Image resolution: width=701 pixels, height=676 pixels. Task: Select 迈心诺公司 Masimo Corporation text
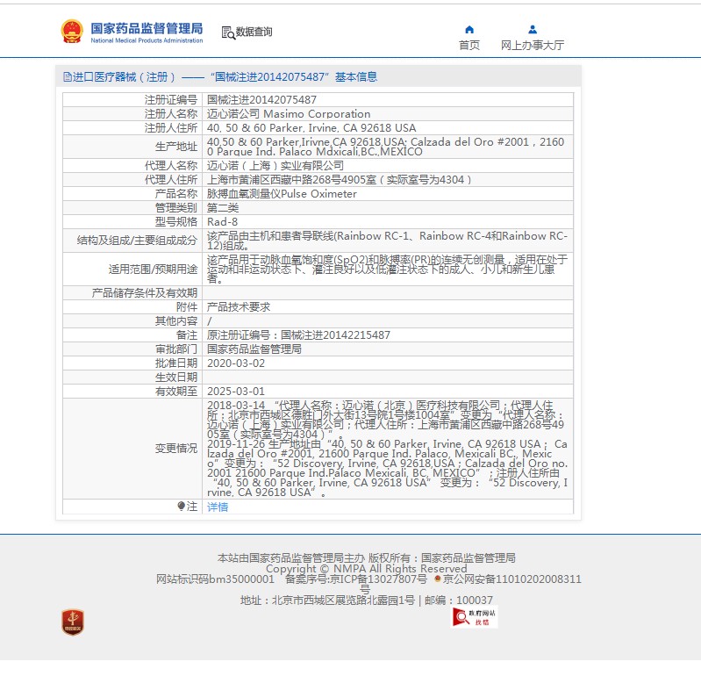(x=289, y=113)
